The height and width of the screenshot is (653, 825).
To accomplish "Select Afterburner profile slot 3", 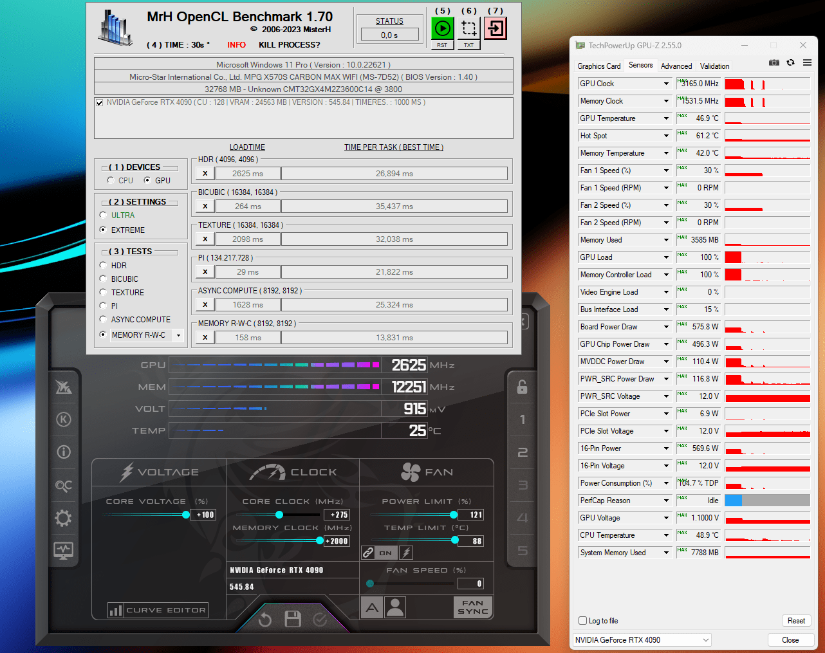I will click(x=523, y=485).
